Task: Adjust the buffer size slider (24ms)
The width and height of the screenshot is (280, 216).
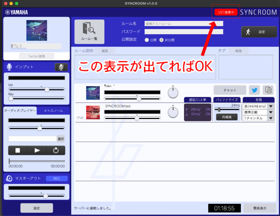Action: click(x=227, y=109)
